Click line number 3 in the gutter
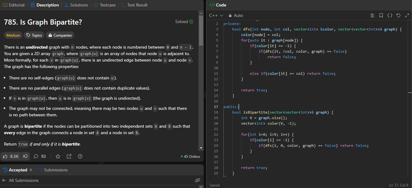 [217, 29]
